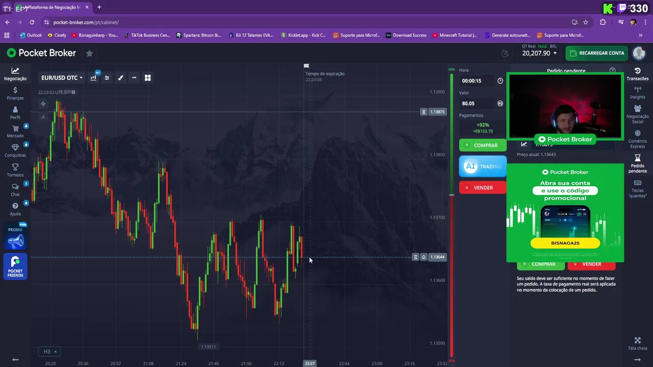Click the gear icon next to UTC time
653x367 pixels.
tap(73, 92)
